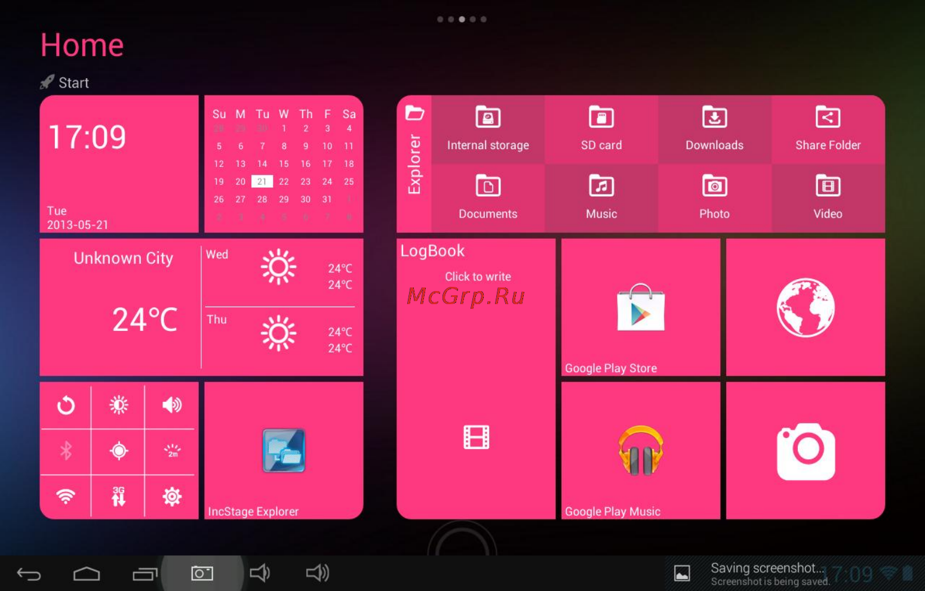
Task: Select day 31 in the calendar
Action: (x=327, y=199)
